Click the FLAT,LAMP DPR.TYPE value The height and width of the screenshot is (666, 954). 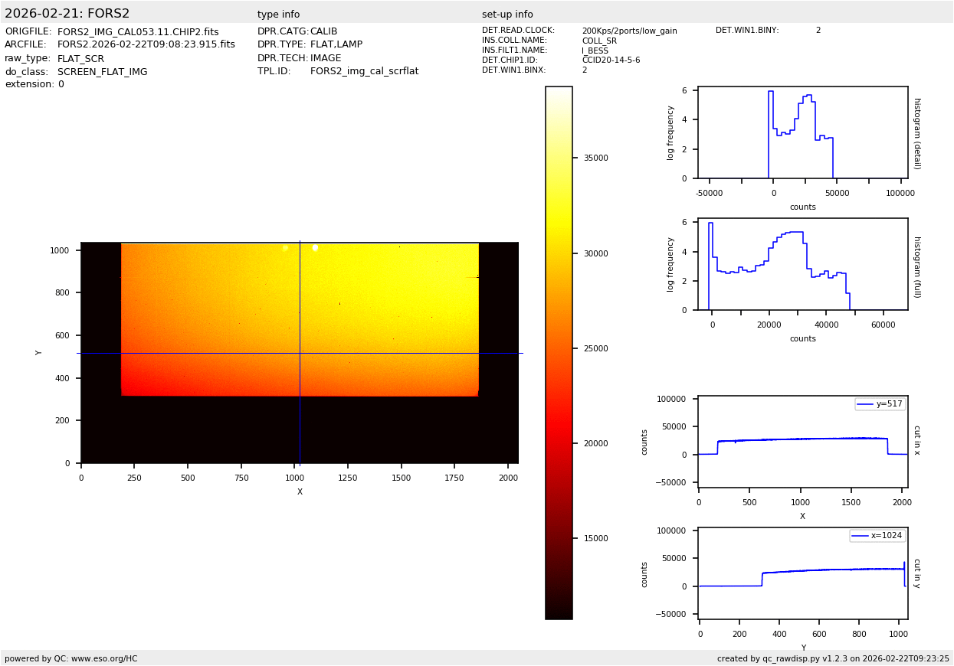(x=336, y=45)
